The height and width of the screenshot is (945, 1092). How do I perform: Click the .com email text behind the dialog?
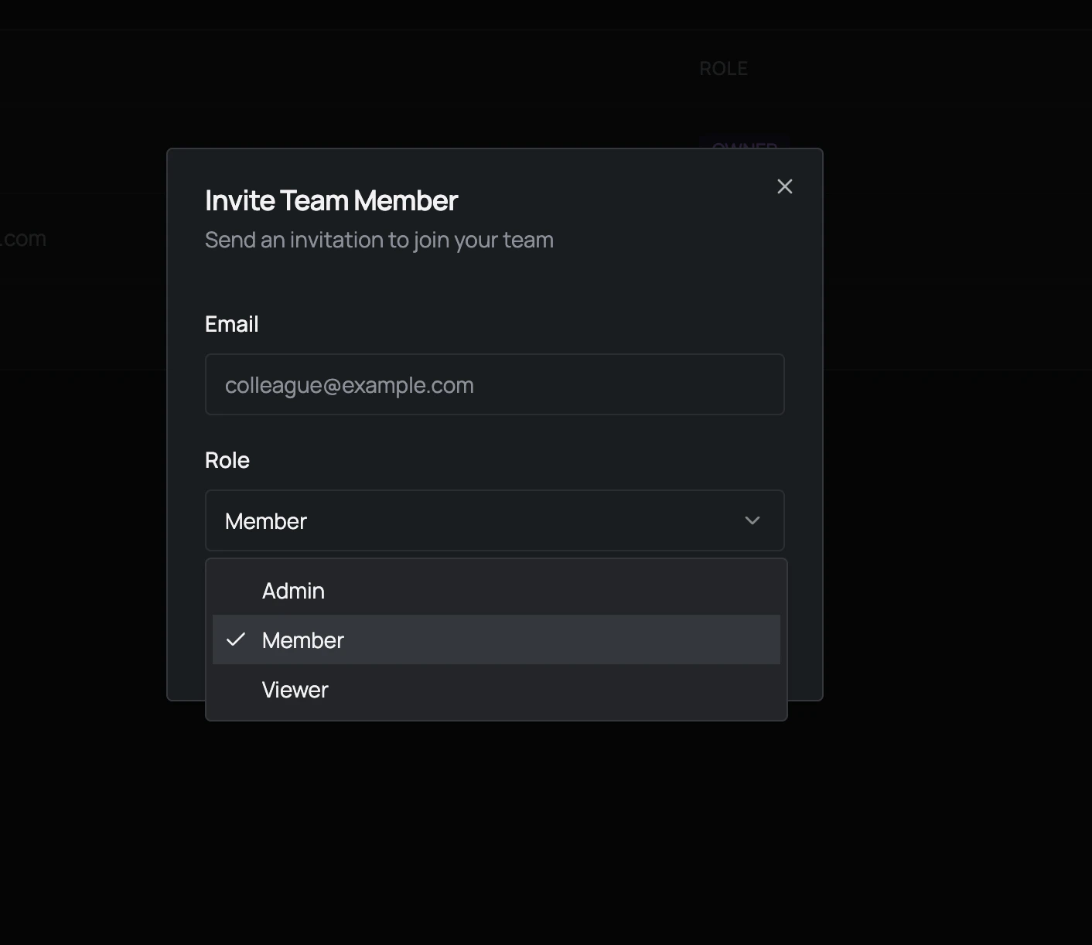tap(23, 238)
